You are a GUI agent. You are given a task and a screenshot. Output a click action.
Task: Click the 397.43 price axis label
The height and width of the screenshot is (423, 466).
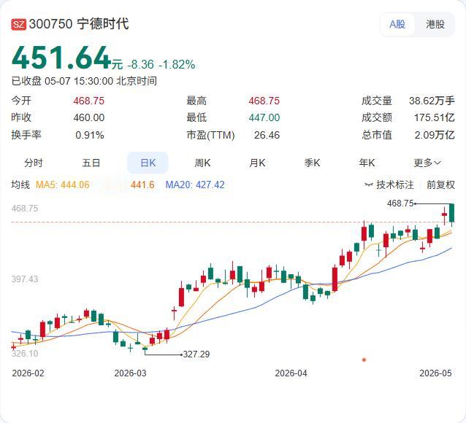(x=25, y=279)
